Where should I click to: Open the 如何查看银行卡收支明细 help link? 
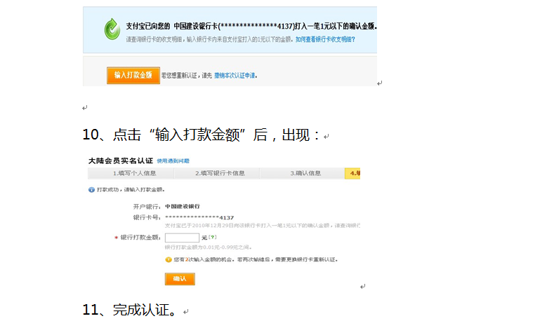point(324,40)
